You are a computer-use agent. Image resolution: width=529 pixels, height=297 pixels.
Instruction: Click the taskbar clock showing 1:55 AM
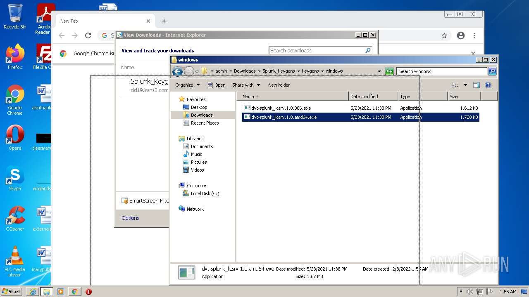tap(508, 292)
